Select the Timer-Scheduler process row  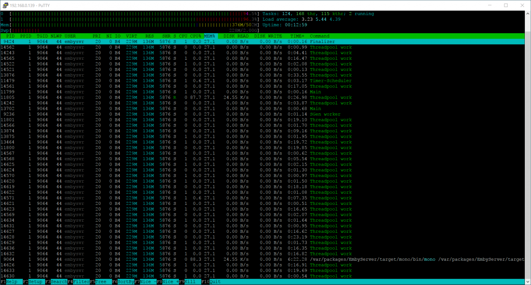coord(177,81)
